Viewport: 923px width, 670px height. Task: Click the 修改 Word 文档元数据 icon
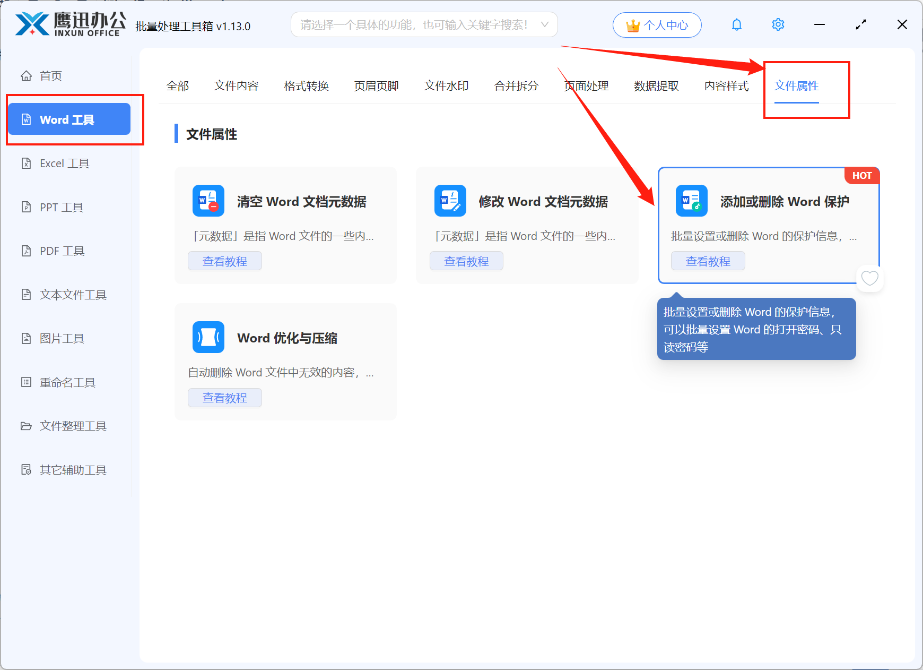(x=450, y=201)
